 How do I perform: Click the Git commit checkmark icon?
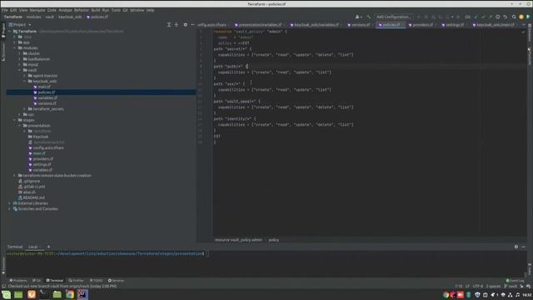click(483, 17)
